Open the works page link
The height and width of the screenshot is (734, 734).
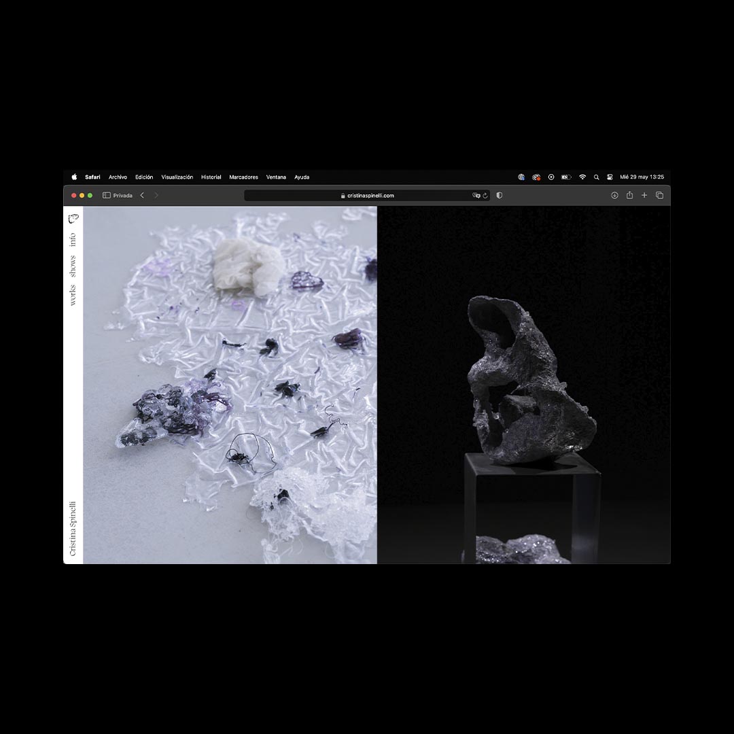[x=73, y=295]
